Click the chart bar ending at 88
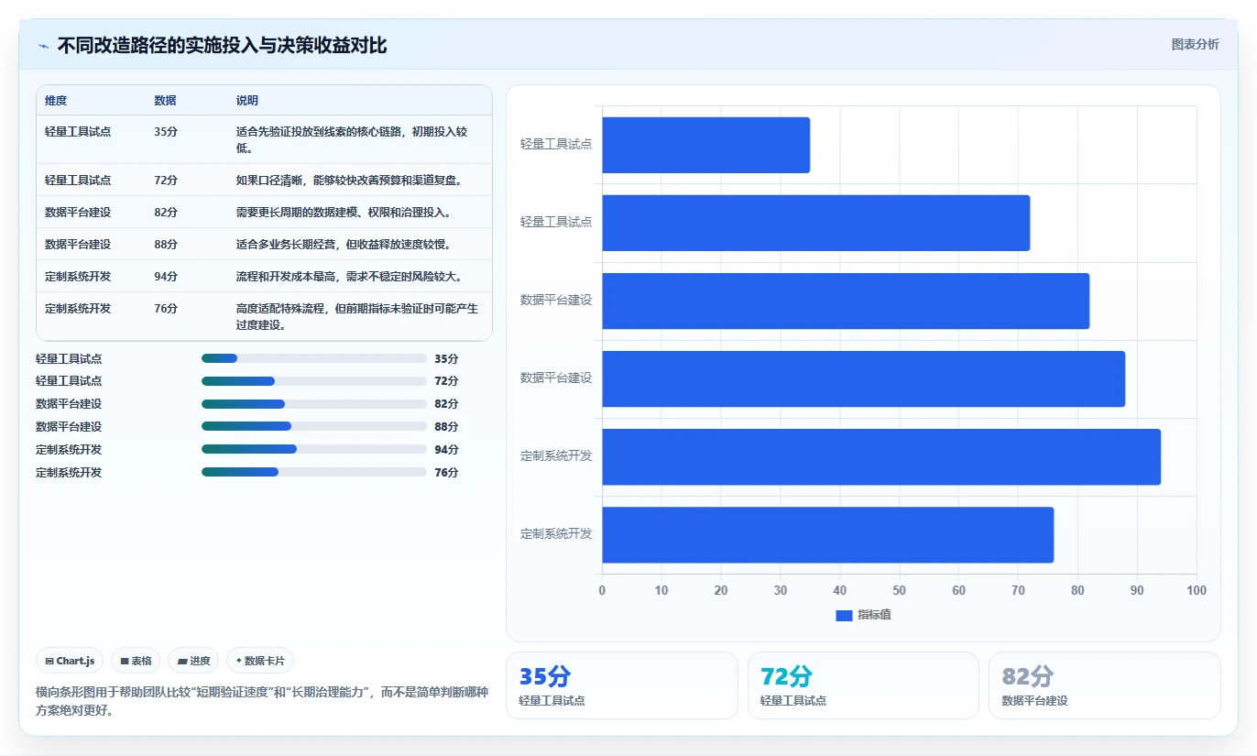This screenshot has height=756, width=1257. pos(863,378)
